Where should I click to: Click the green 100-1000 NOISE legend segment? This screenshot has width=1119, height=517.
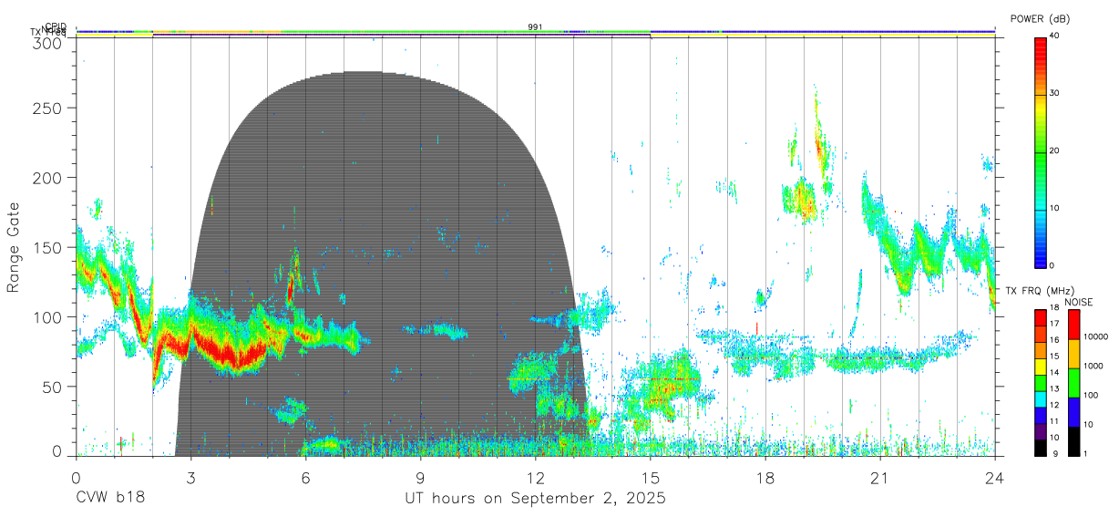point(1073,382)
